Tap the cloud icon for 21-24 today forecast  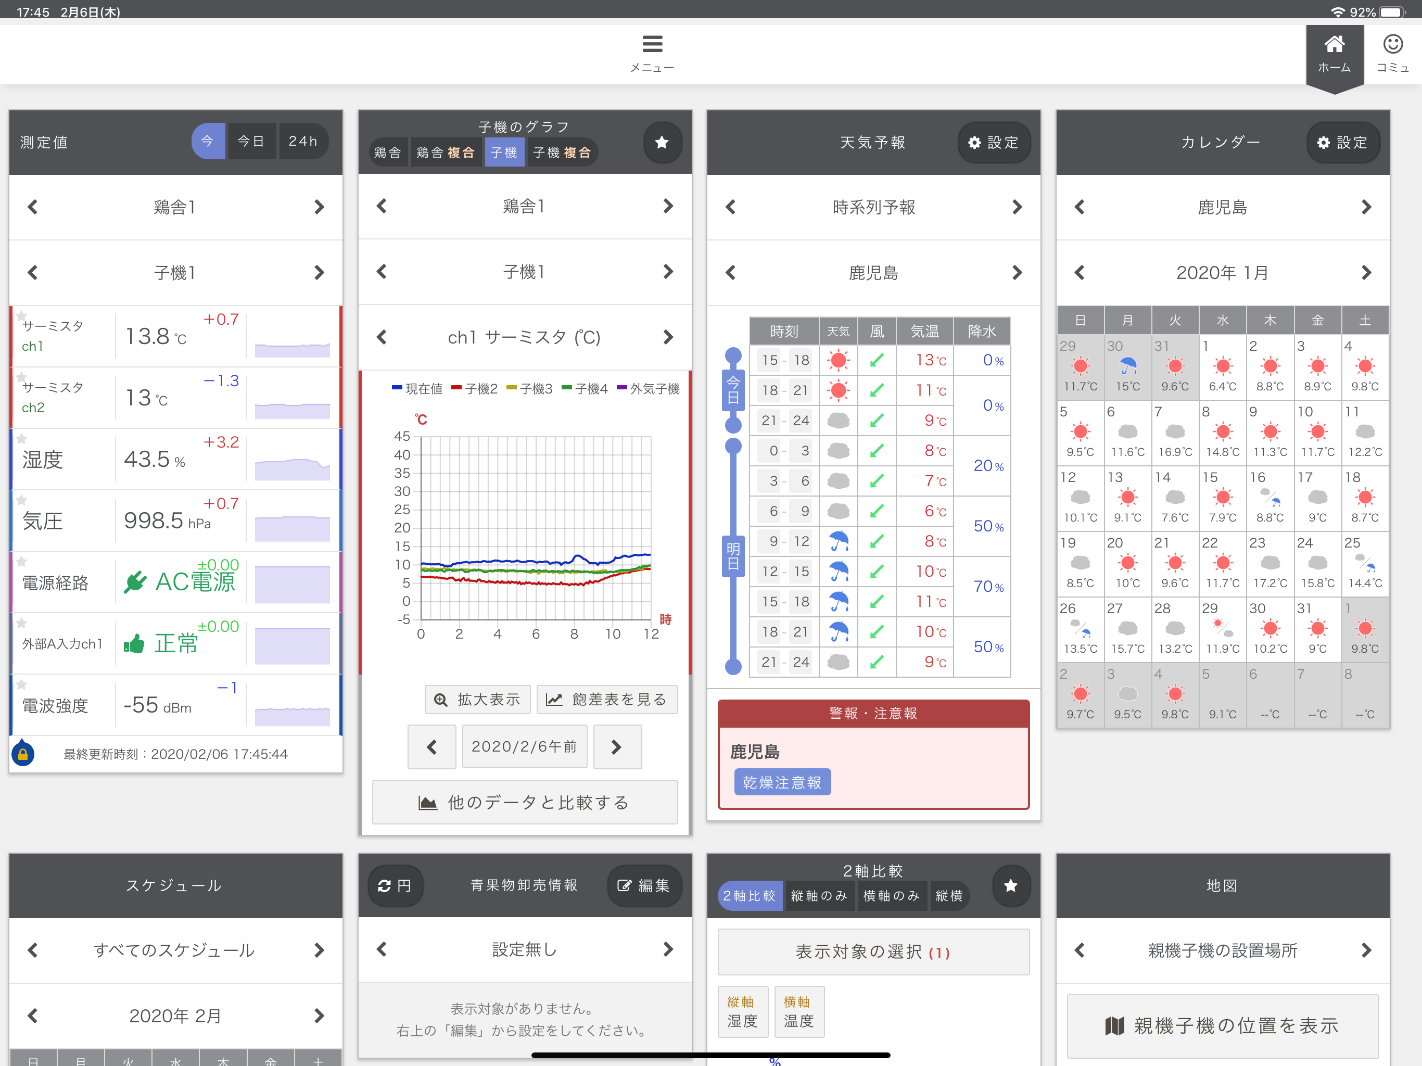click(837, 421)
